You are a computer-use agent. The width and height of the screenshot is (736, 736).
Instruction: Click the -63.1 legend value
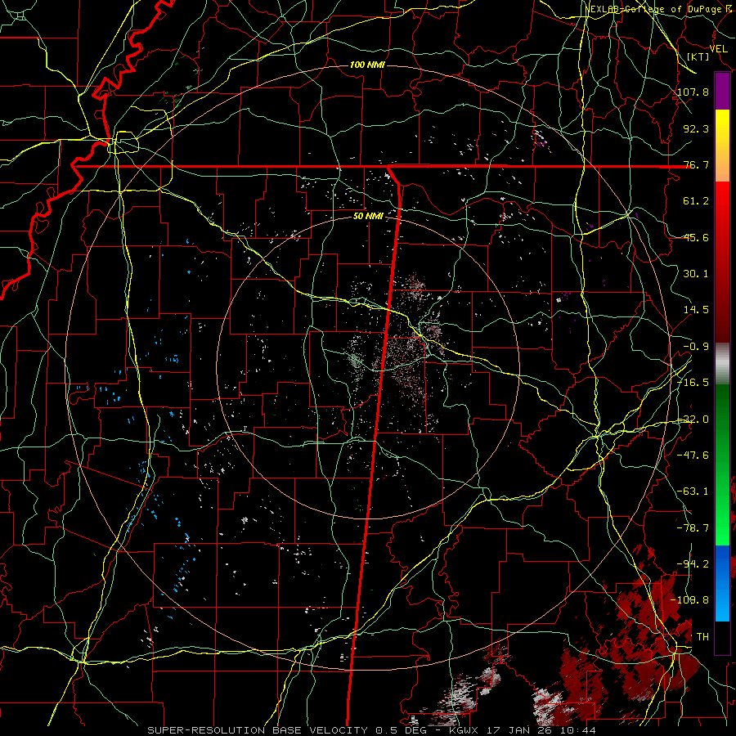pyautogui.click(x=693, y=491)
